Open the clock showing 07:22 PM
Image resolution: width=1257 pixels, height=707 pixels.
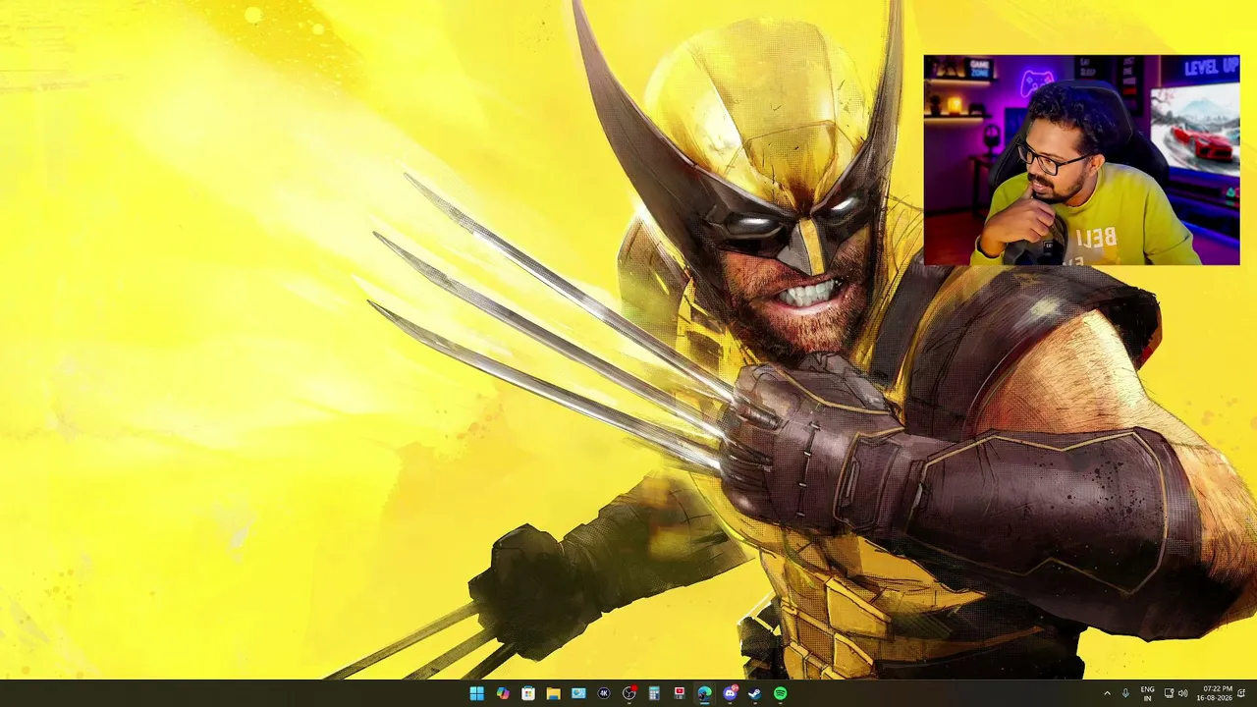coord(1214,693)
